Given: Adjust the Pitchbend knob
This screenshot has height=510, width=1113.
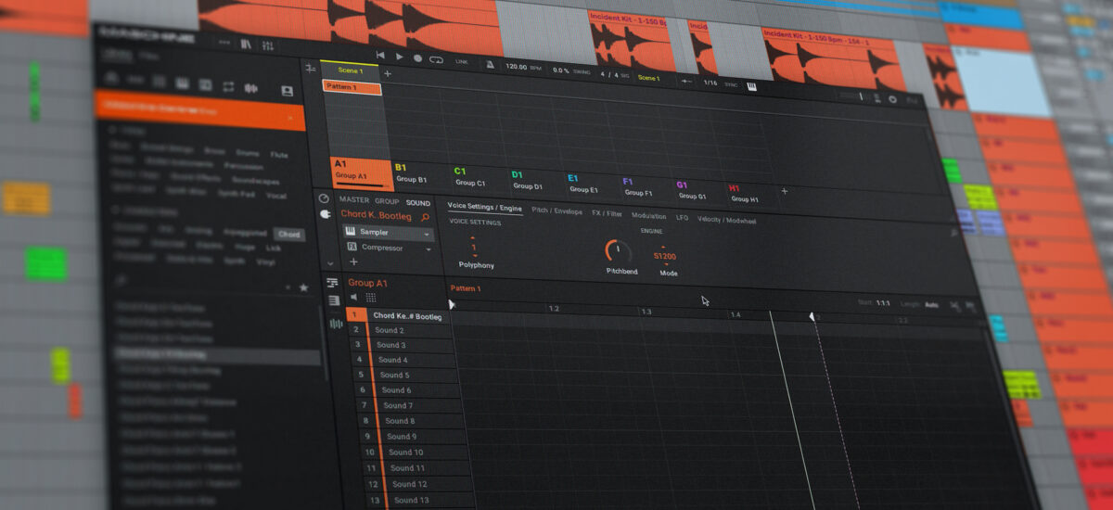Looking at the screenshot, I should point(619,251).
